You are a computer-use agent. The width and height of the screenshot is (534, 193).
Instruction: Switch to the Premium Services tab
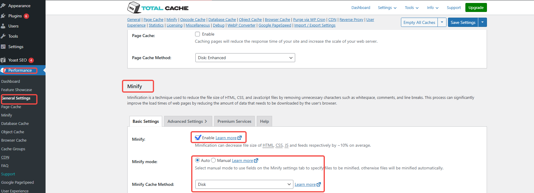(x=234, y=121)
